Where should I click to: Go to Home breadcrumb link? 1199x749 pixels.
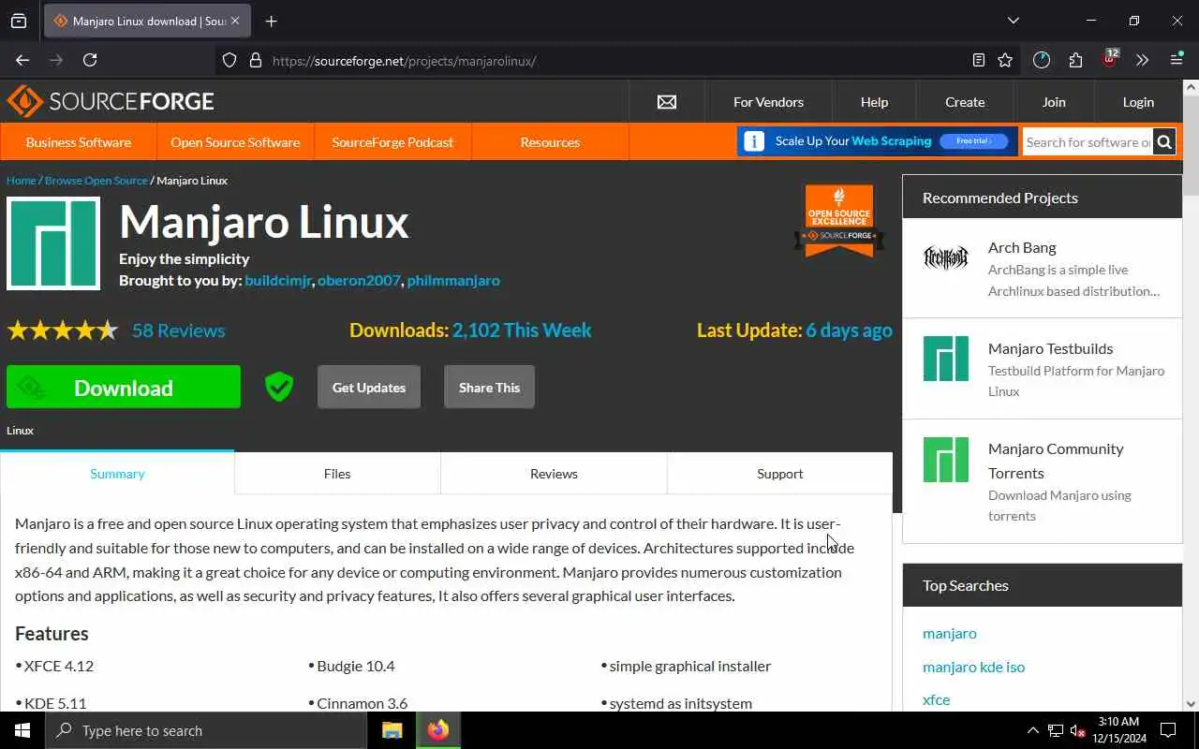(x=21, y=180)
